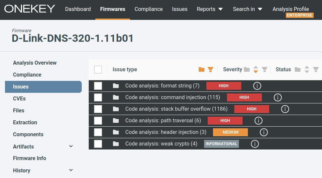Screen dimensions: 322x178
Task: Open the Status filter funnel
Action: pyautogui.click(x=316, y=70)
